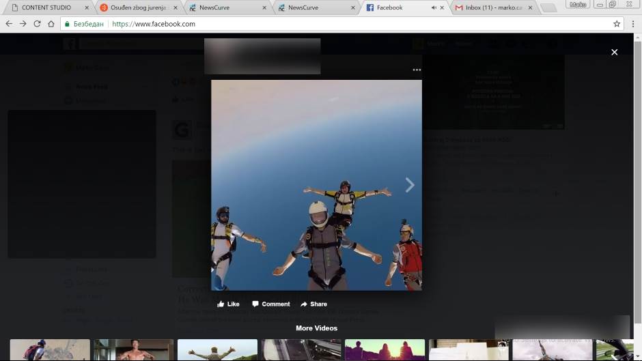
Task: Reload the page
Action: tap(36, 24)
